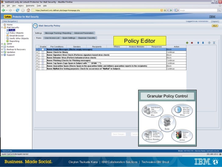Open the User Access List tab
The height and width of the screenshot is (167, 222).
point(52,38)
